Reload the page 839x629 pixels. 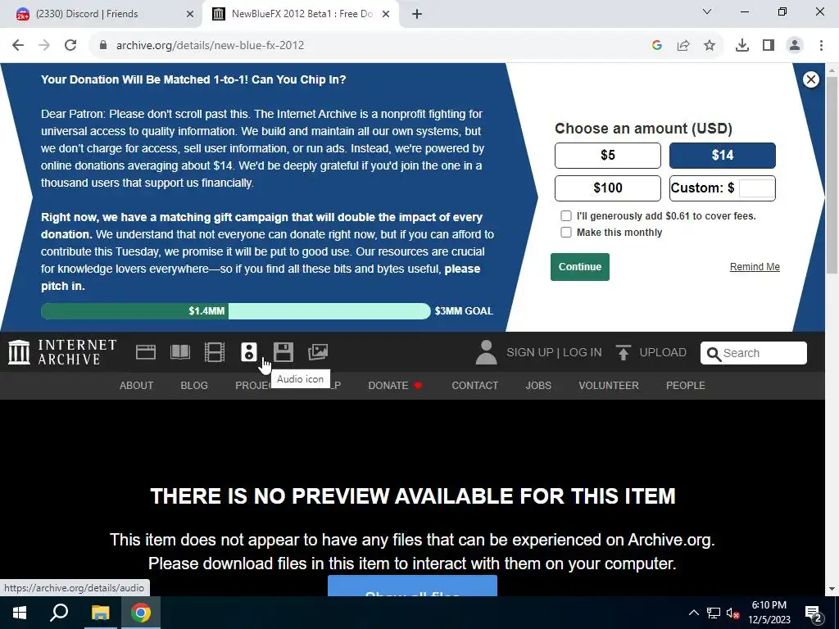click(70, 45)
